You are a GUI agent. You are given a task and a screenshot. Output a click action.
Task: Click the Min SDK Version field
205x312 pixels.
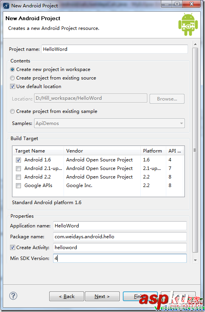[x=120, y=258]
